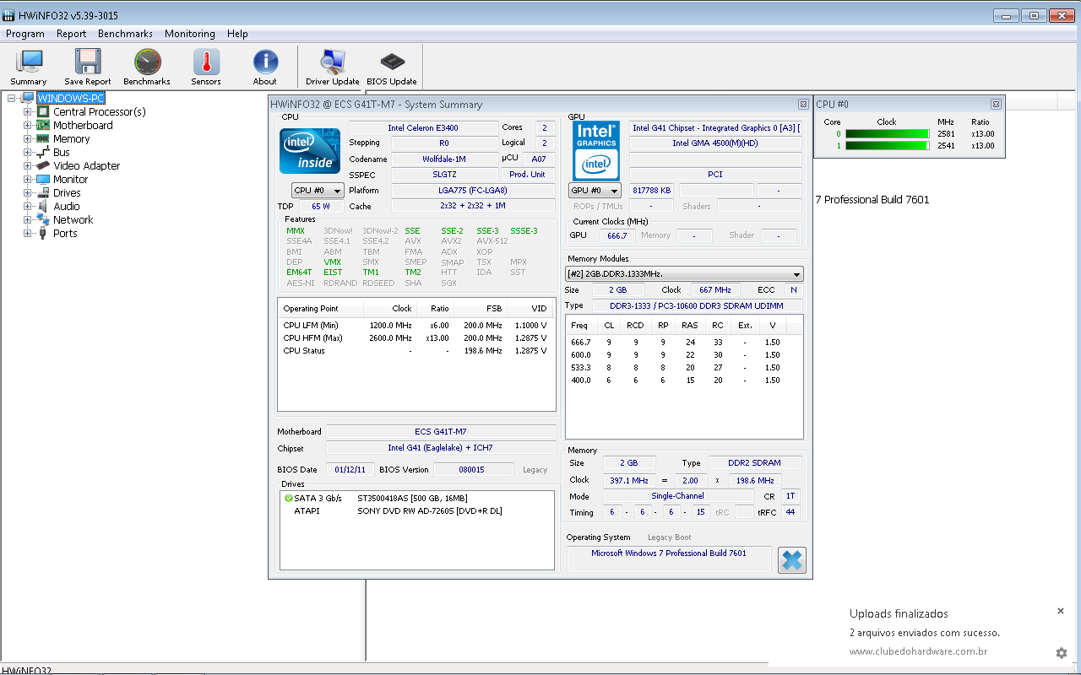
Task: Select the Drives tree node
Action: pyautogui.click(x=67, y=192)
